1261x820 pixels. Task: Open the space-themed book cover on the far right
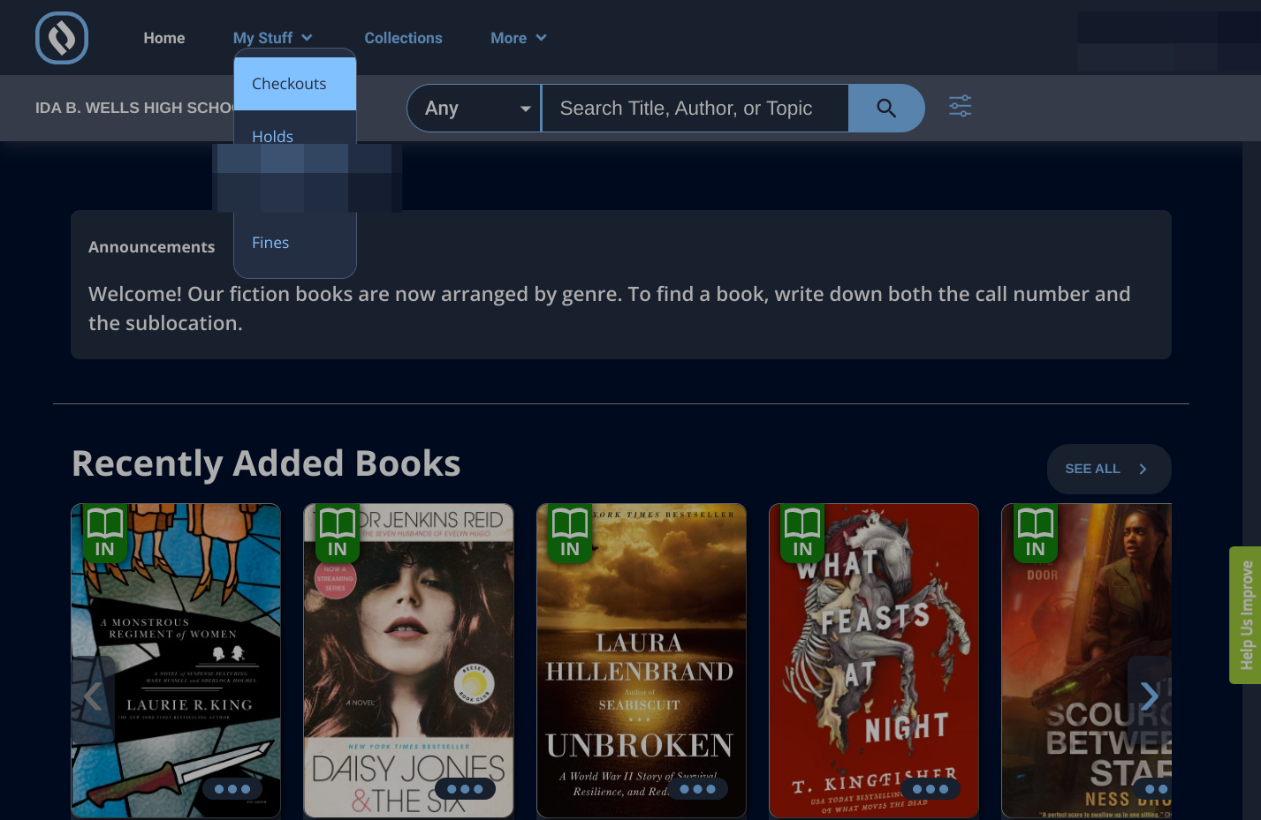pyautogui.click(x=1087, y=660)
